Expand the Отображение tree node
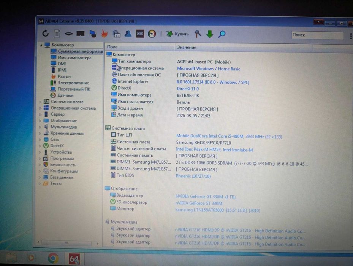Image resolution: width=353 pixels, height=266 pixels. tap(40, 121)
